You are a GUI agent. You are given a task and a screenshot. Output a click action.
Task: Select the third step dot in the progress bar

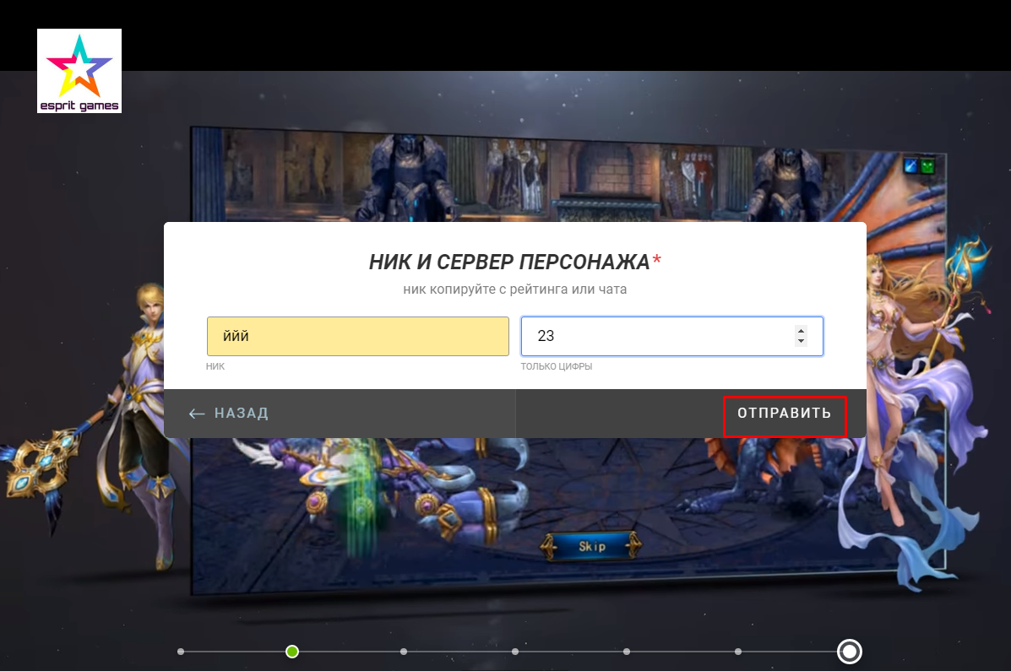[x=404, y=652]
